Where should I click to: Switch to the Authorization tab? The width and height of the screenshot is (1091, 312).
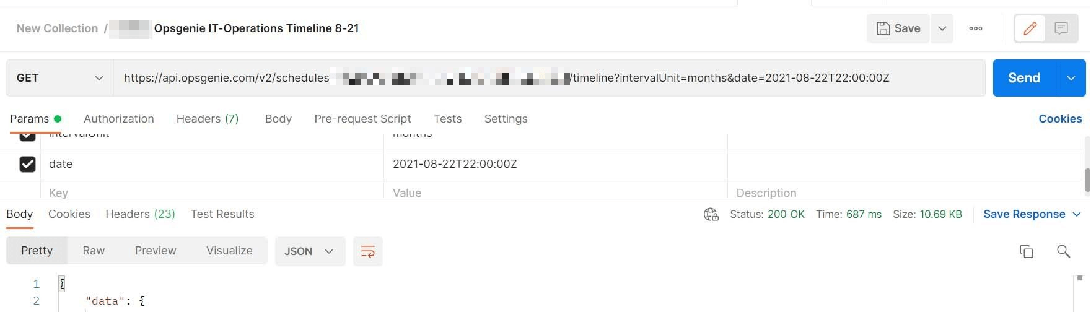pyautogui.click(x=118, y=119)
